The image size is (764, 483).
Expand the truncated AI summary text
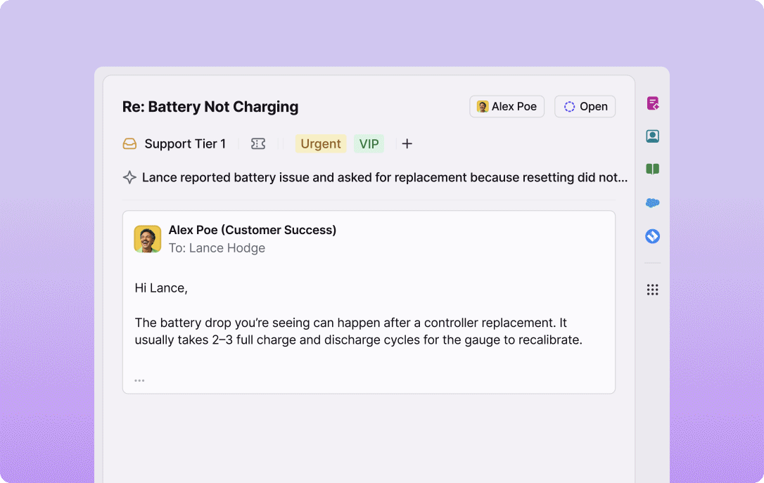(x=384, y=178)
